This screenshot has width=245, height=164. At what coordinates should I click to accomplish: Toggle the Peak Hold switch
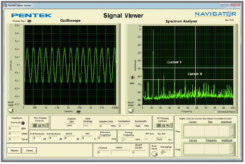point(154,154)
